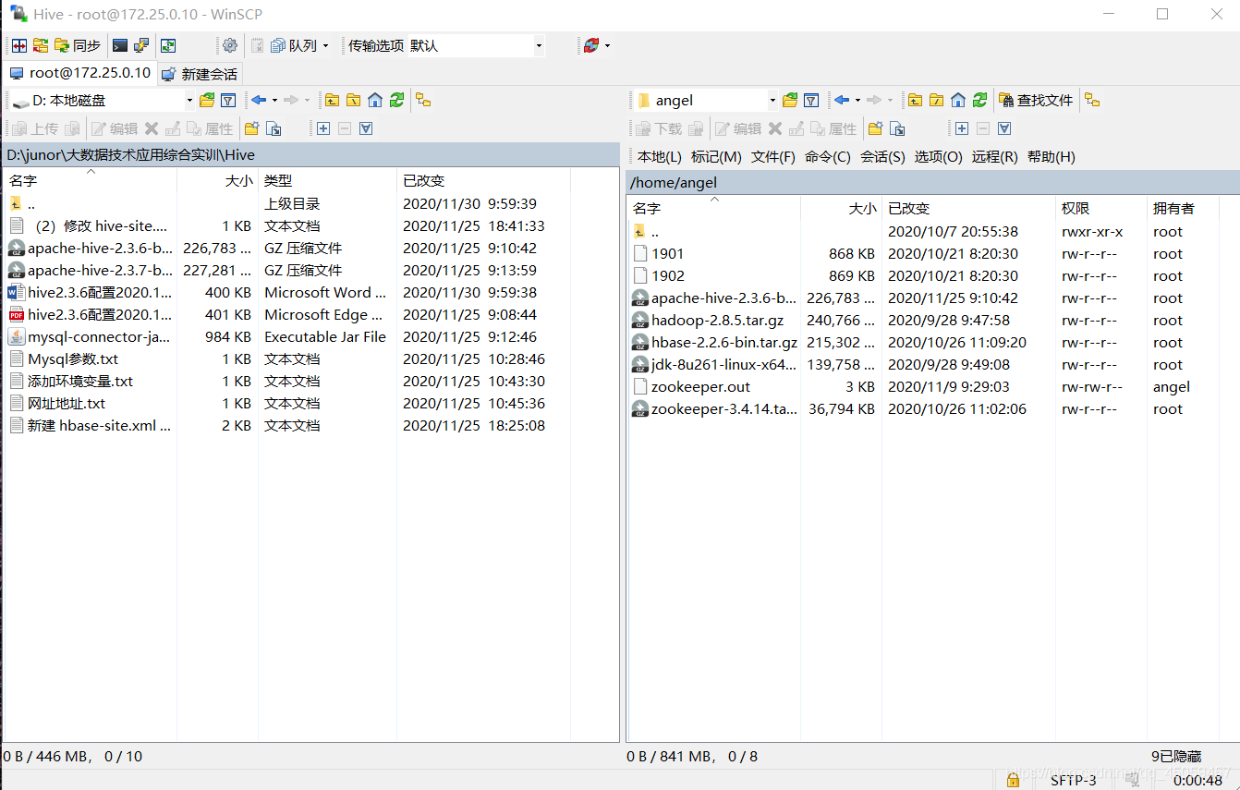
Task: Select remote file hbase-2.2.6-bin.tar.gz
Action: click(714, 343)
